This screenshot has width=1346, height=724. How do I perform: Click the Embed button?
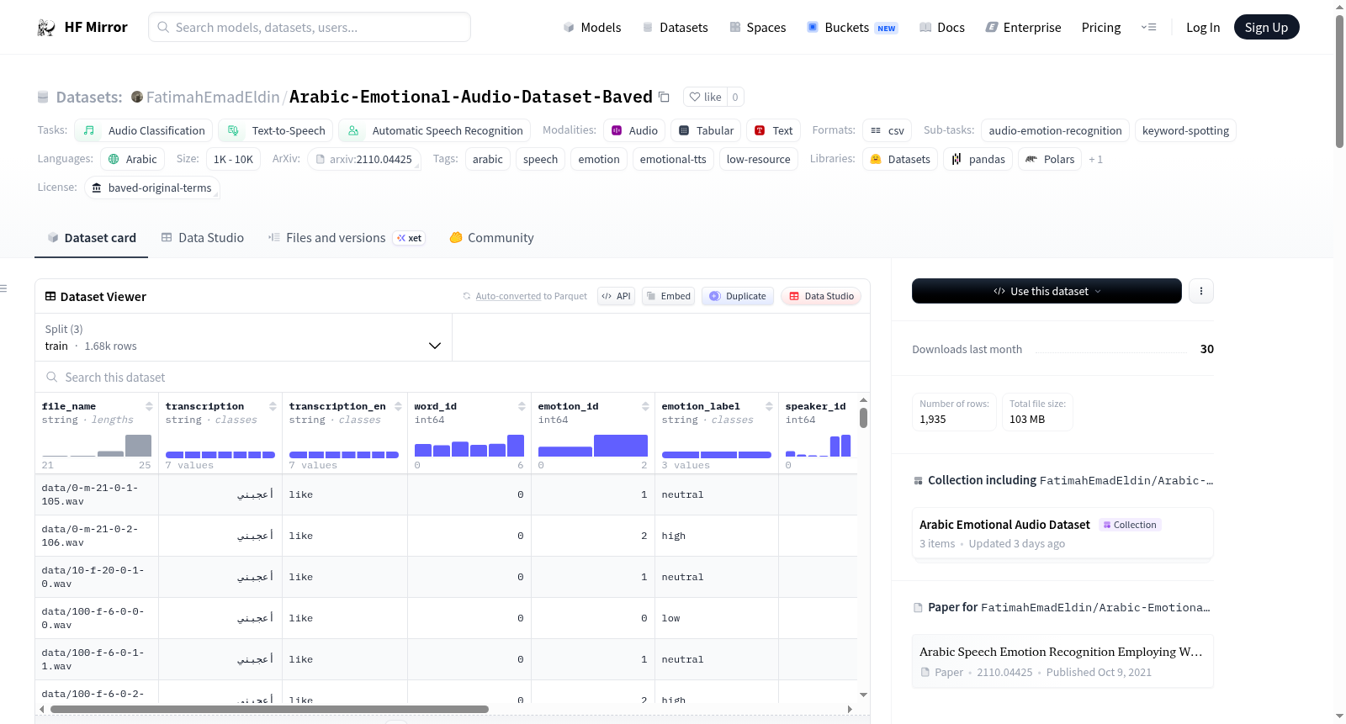[x=668, y=296]
